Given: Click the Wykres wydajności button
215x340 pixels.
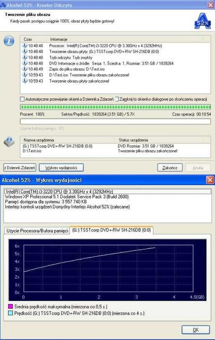Looking at the screenshot, I should (61, 168).
